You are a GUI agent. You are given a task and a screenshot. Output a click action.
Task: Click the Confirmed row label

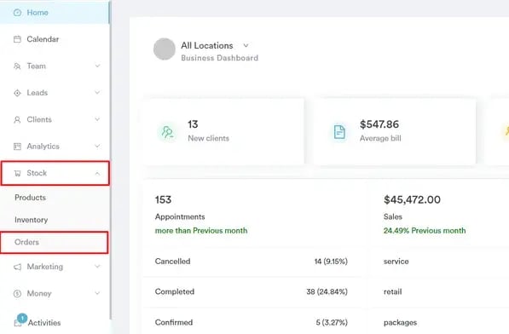click(174, 323)
